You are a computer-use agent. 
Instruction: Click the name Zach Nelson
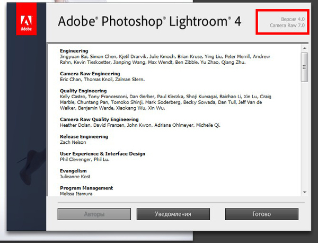(73, 142)
